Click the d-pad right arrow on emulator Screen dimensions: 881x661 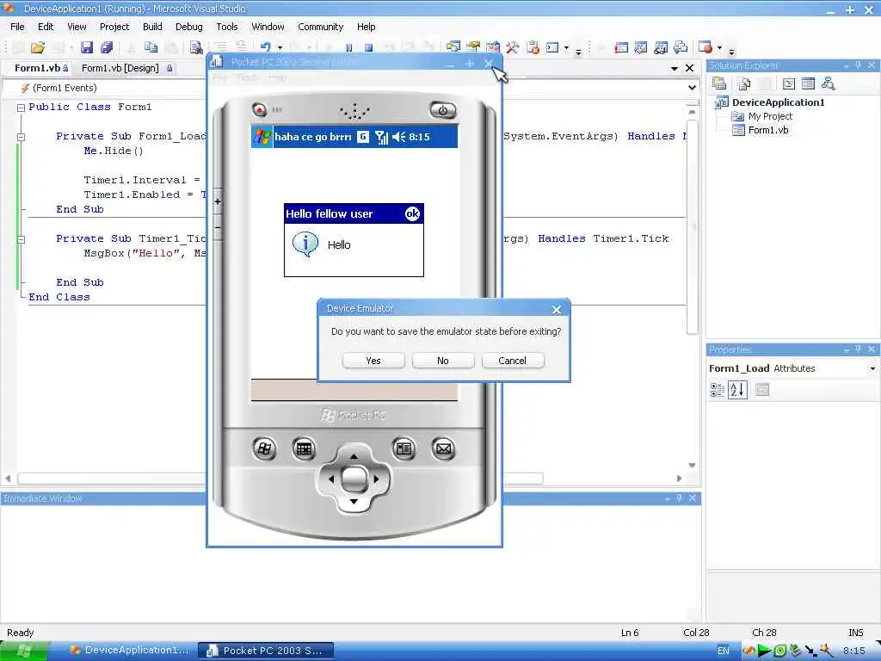click(x=377, y=479)
